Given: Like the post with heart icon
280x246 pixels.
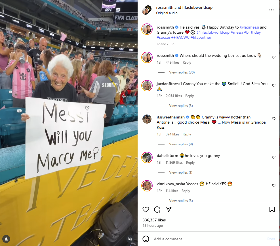Looking at the screenshot, I should pyautogui.click(x=146, y=210).
